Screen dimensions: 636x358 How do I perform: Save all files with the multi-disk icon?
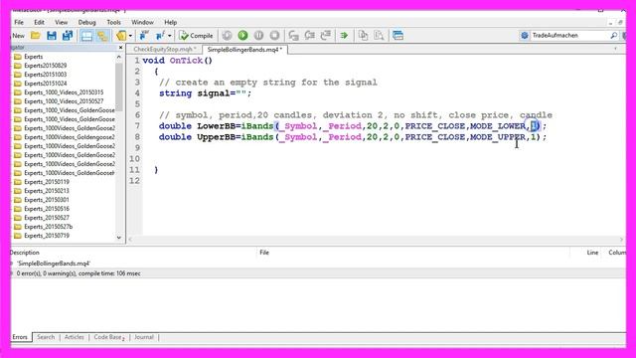pos(68,36)
